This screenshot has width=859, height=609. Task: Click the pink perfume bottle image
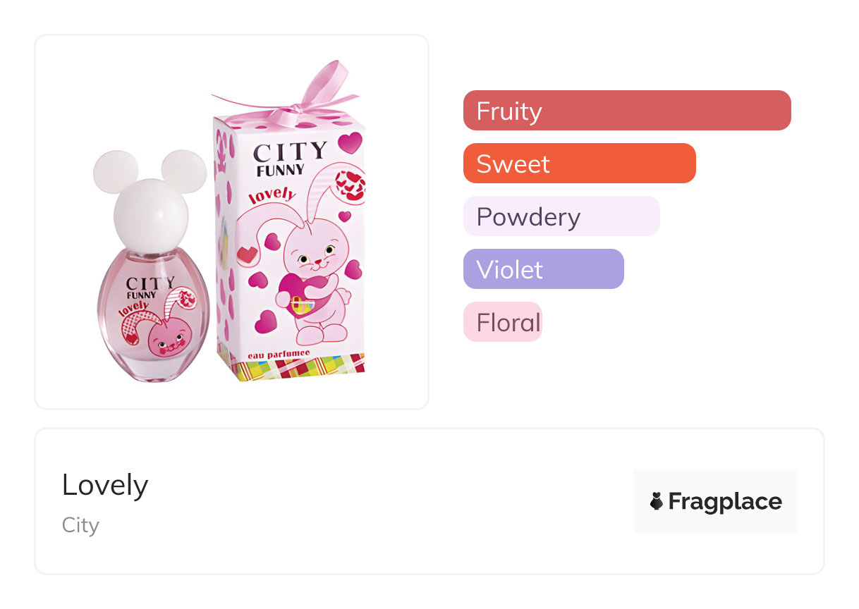(x=152, y=317)
